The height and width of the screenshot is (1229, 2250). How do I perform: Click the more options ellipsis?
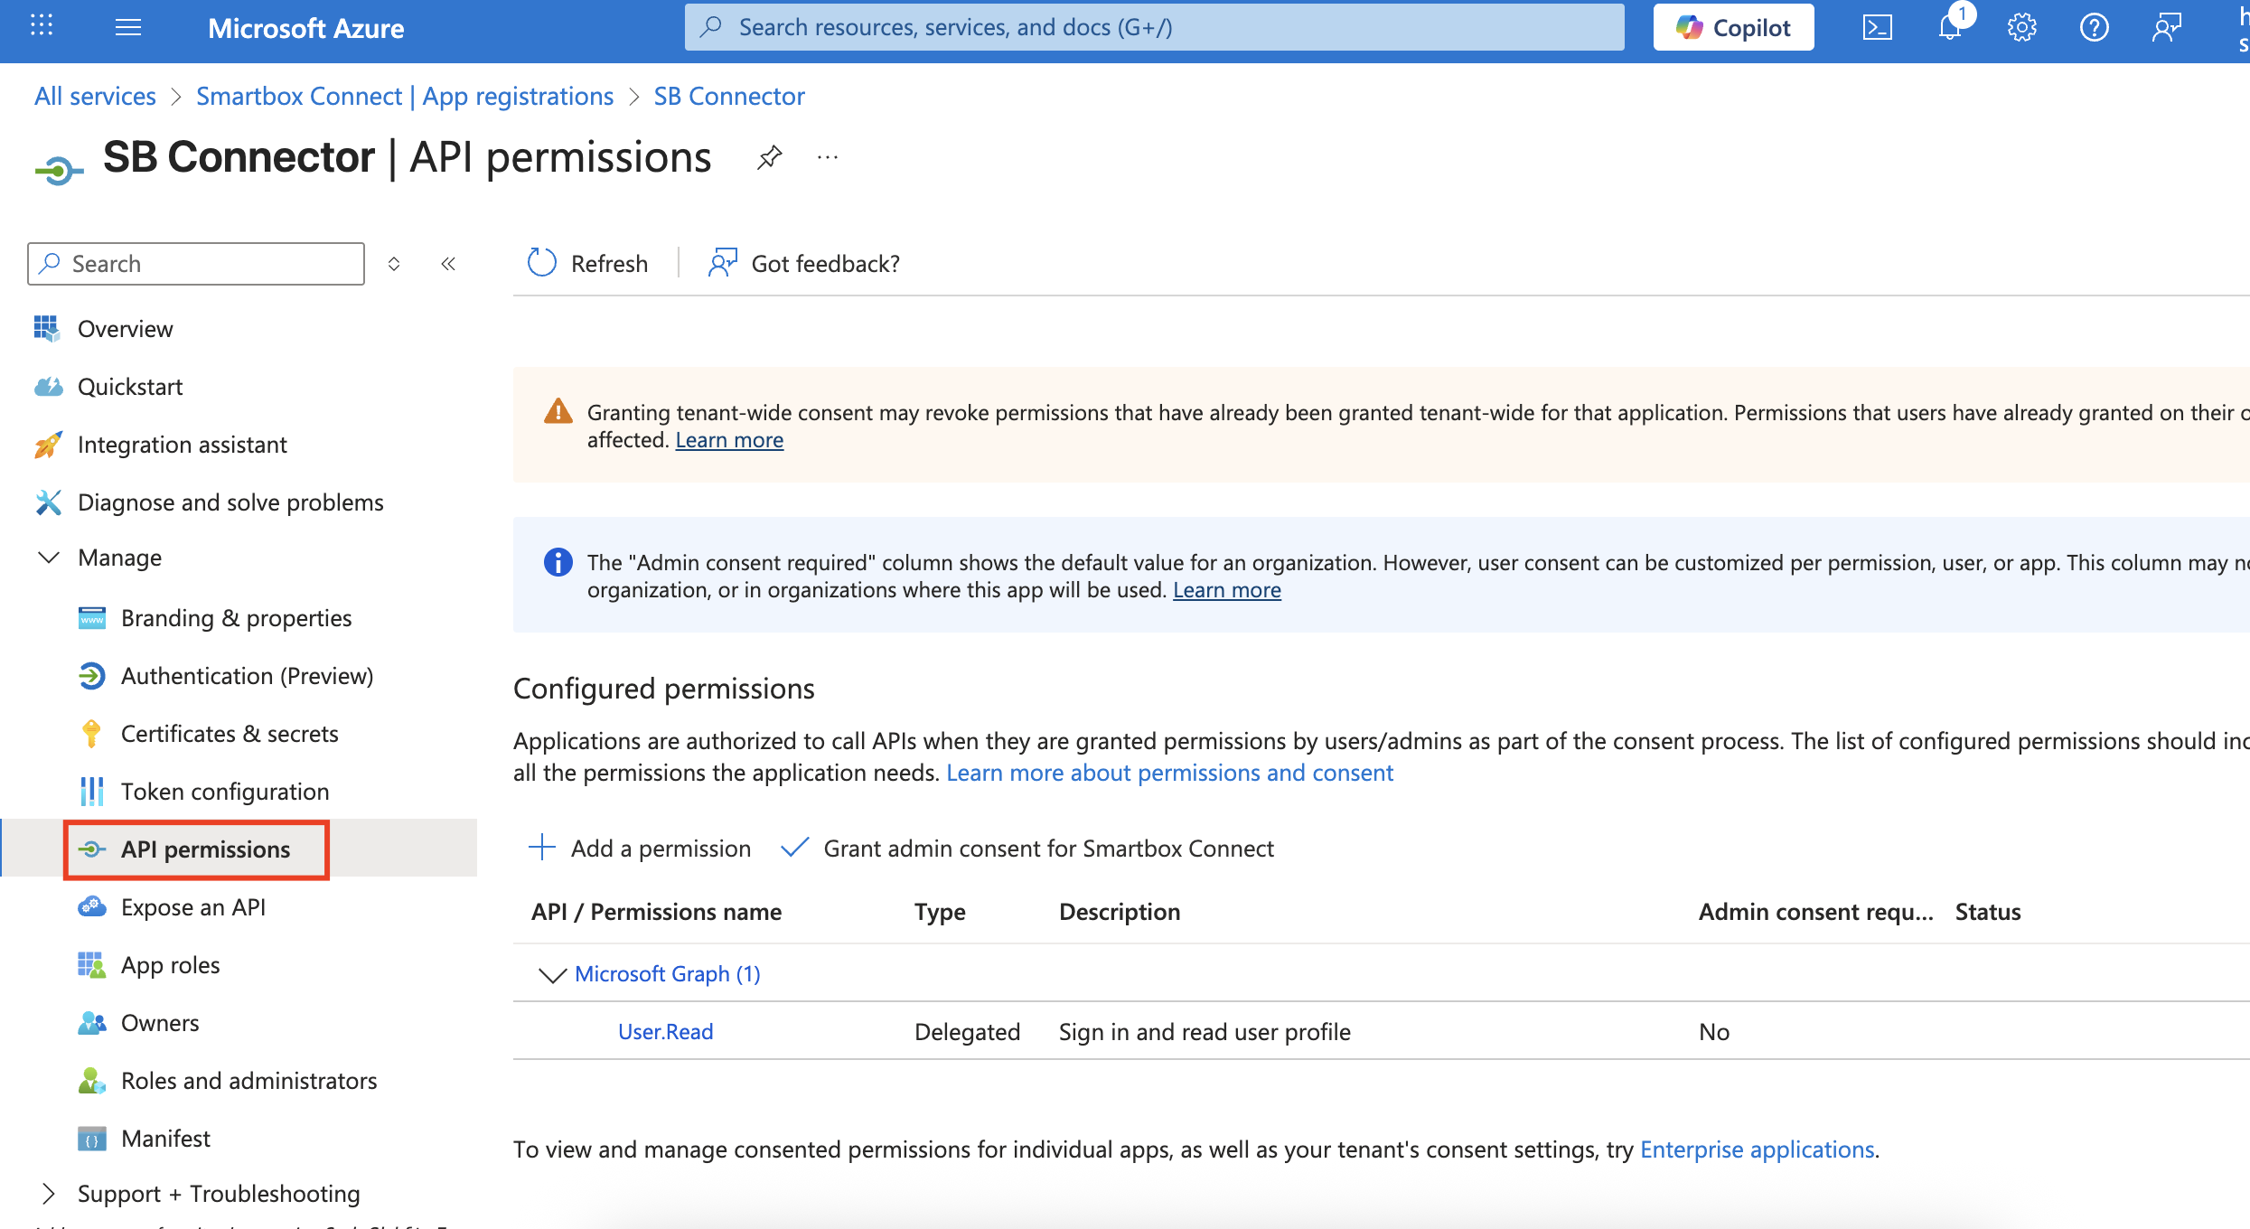click(827, 157)
